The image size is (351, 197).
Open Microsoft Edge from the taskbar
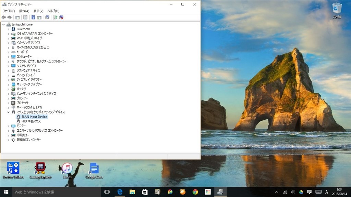pos(119,192)
